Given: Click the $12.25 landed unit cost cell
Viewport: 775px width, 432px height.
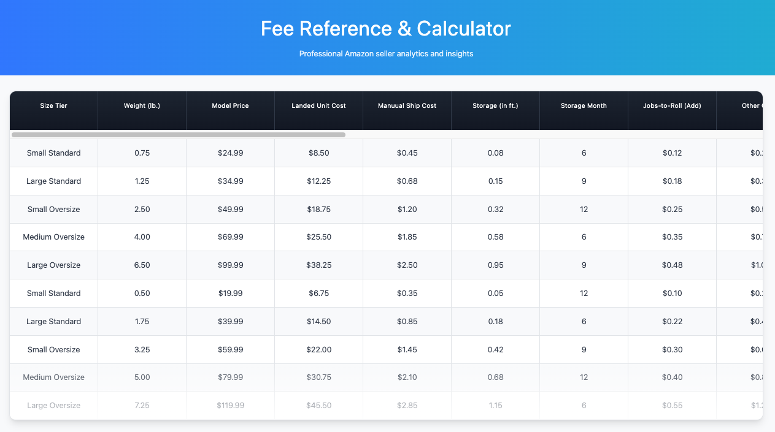Looking at the screenshot, I should (x=319, y=181).
